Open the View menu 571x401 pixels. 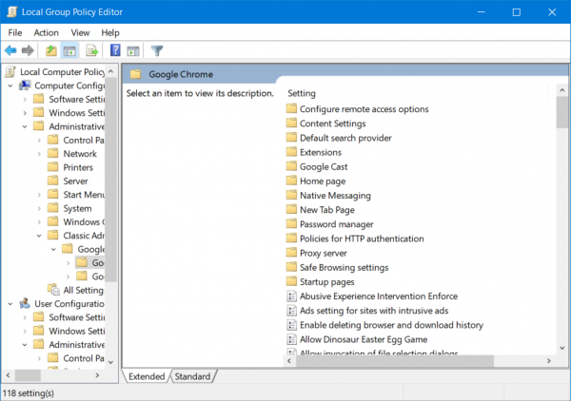(80, 32)
